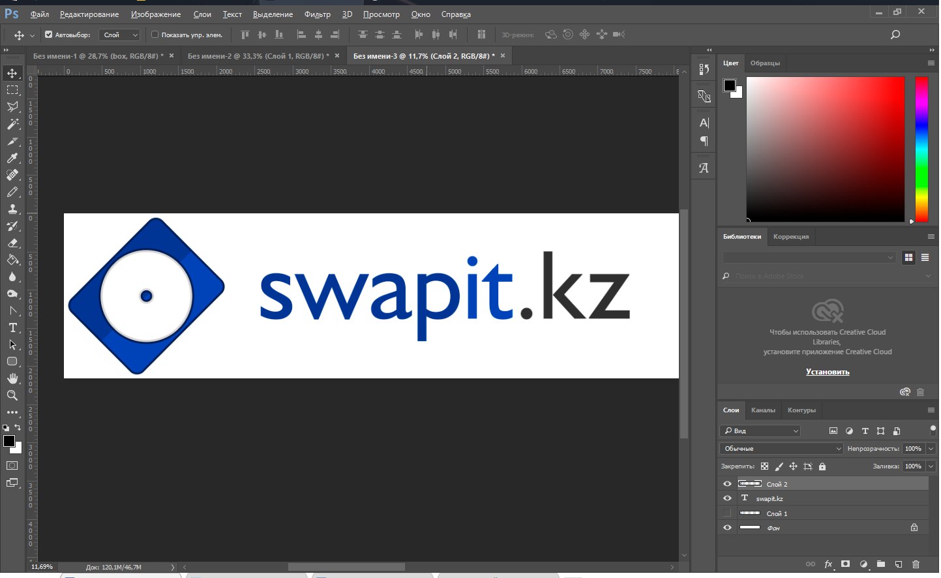Viewport: 941px width, 578px height.
Task: Open the Изображение menu
Action: 156,14
